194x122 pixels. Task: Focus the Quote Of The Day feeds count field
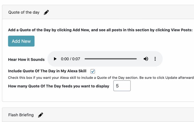click(x=122, y=86)
